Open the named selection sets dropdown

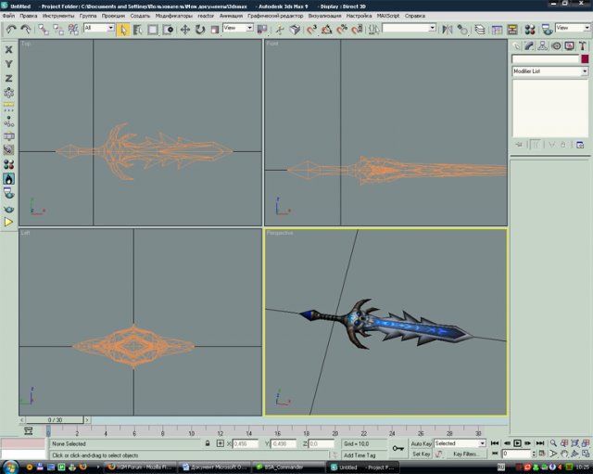tap(410, 28)
